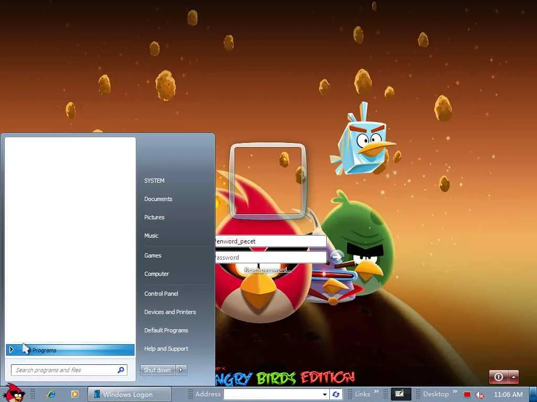Viewport: 537px width, 402px height.
Task: Open the Tablet PC Input Panel icon
Action: pos(400,394)
